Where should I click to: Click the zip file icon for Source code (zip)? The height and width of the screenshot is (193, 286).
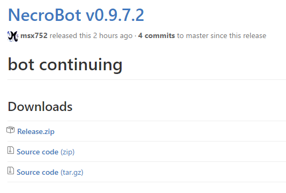[x=11, y=150]
